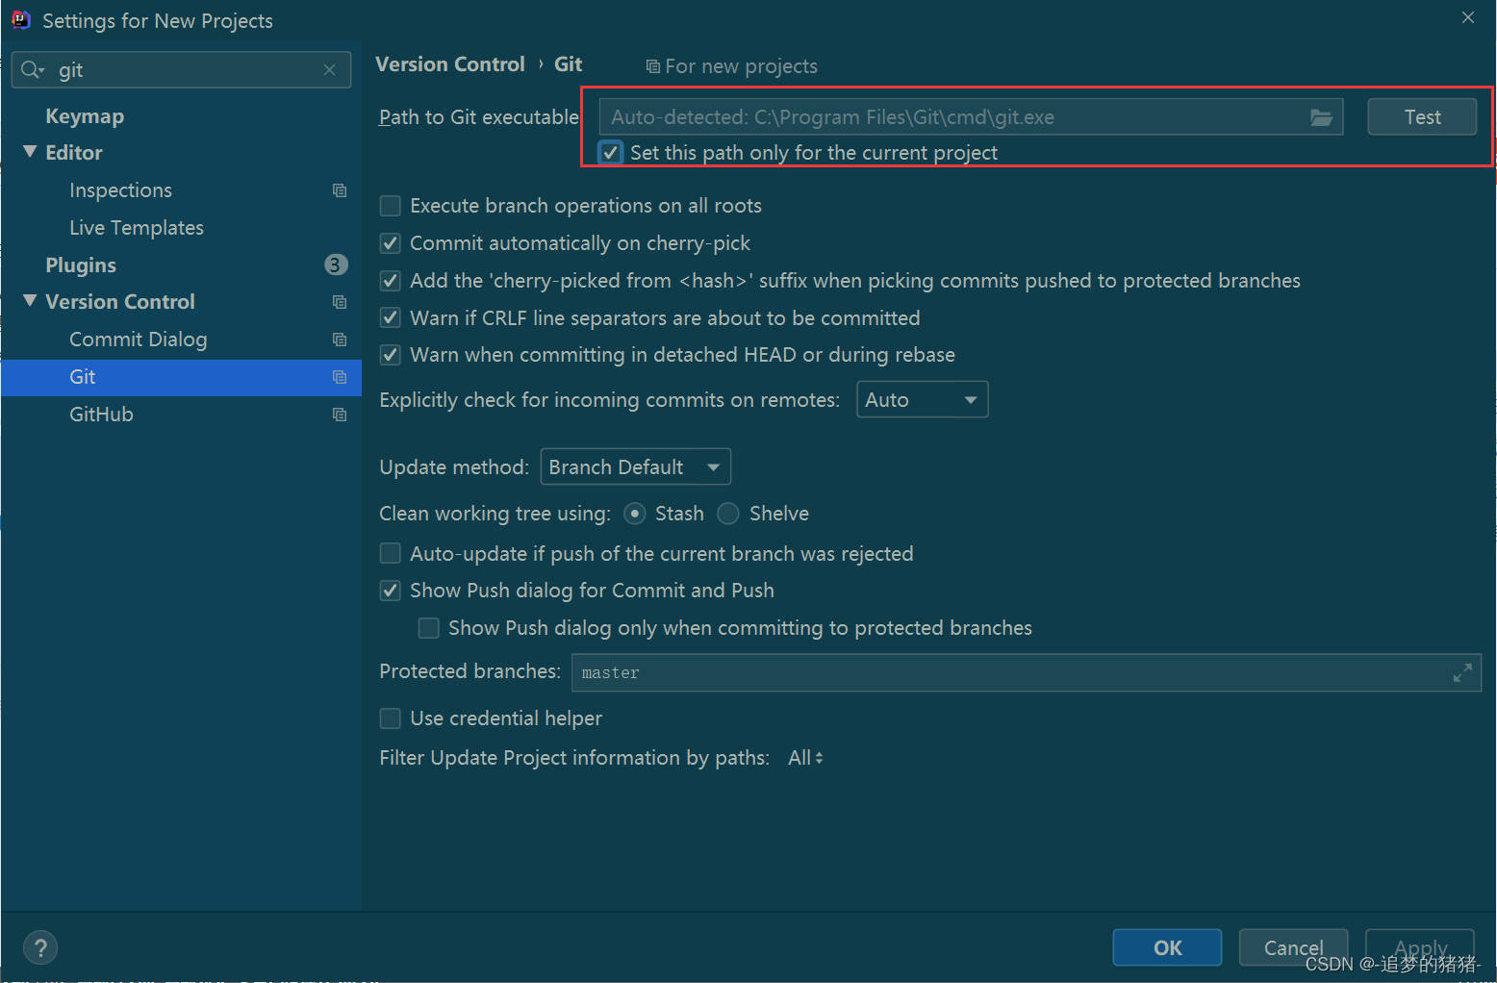Expand the Protected branches field editor
This screenshot has height=983, width=1497.
click(1462, 673)
